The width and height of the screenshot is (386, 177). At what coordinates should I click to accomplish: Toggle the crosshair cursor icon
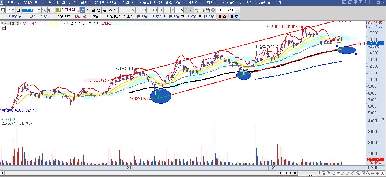point(338,173)
